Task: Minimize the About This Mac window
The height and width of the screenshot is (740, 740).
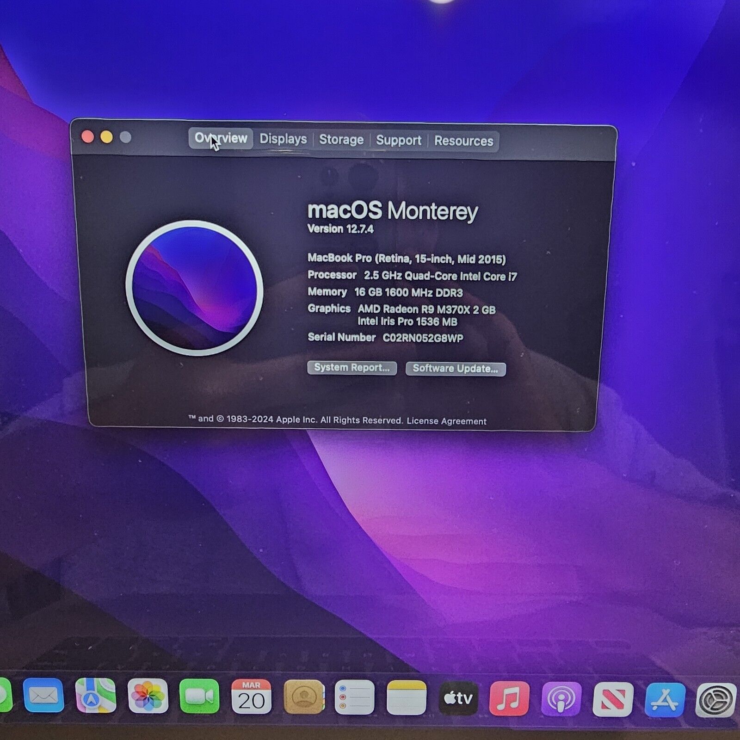Action: coord(107,137)
